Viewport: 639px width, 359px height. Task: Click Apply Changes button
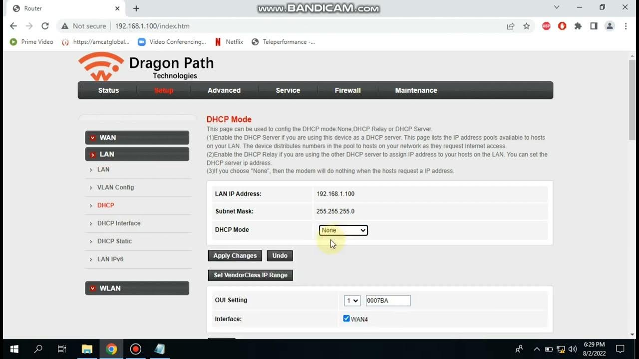coord(235,256)
